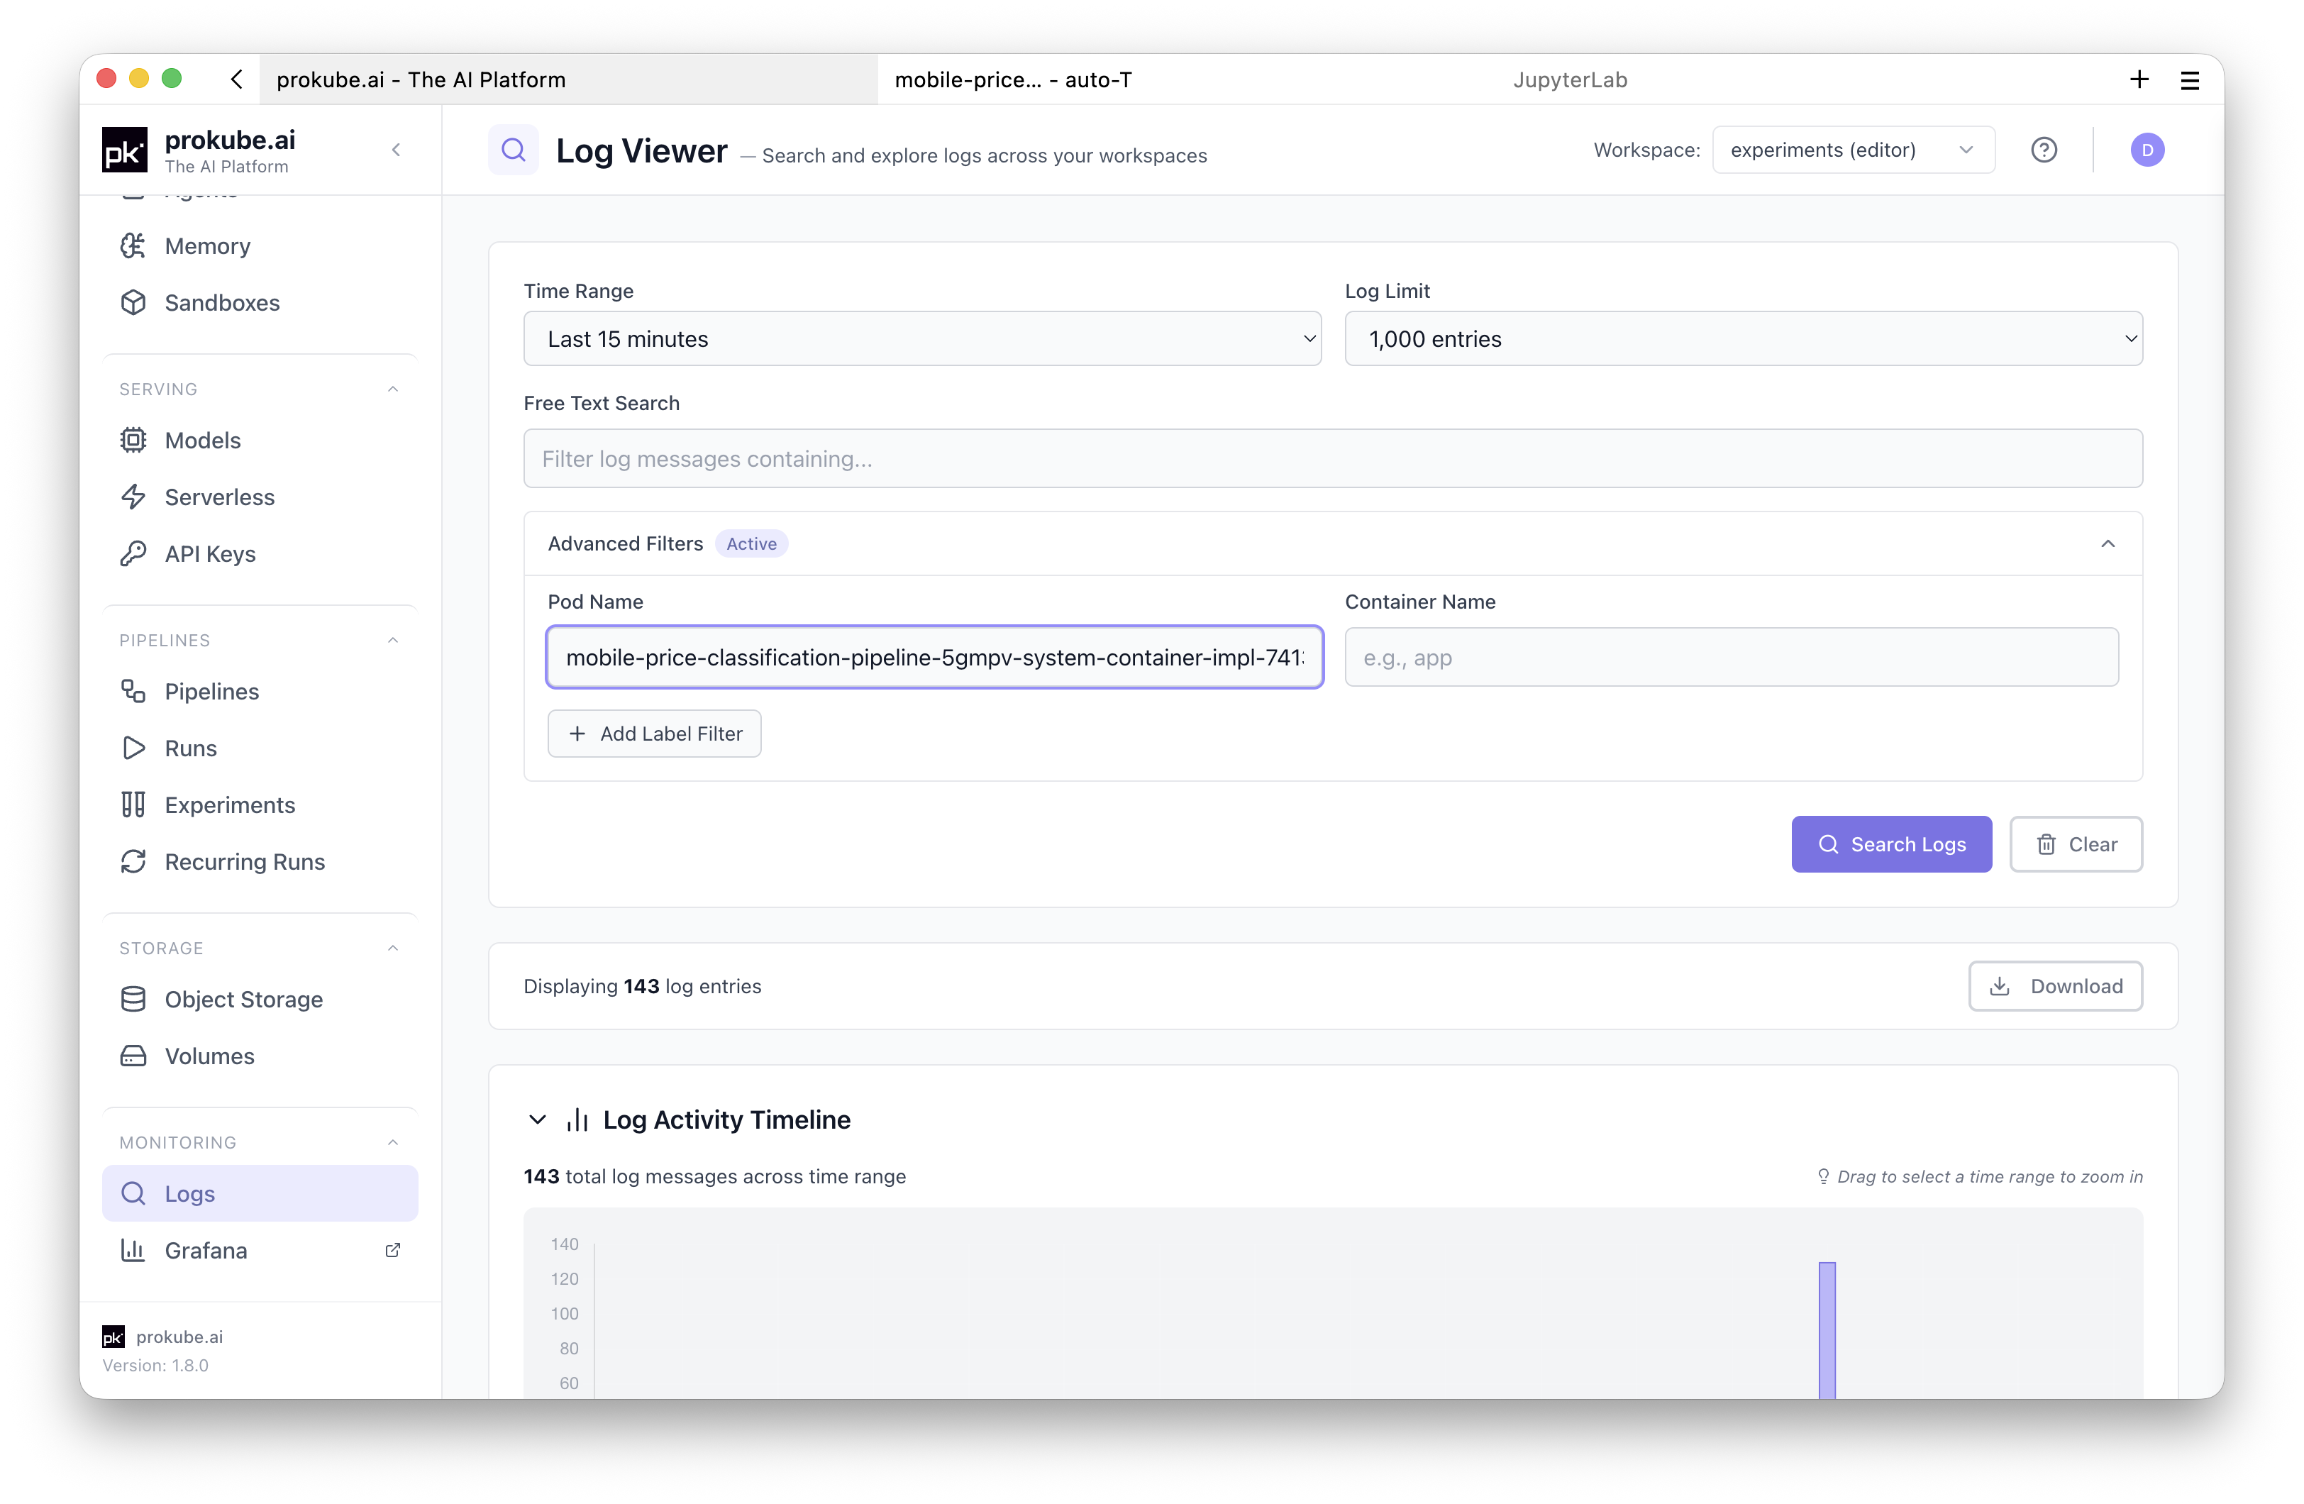2304x1504 pixels.
Task: Collapse the Log Activity Timeline
Action: tap(537, 1119)
